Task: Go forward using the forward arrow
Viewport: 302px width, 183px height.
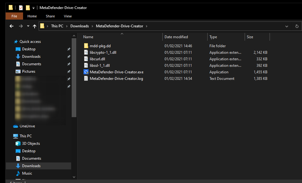Action: pyautogui.click(x=21, y=26)
